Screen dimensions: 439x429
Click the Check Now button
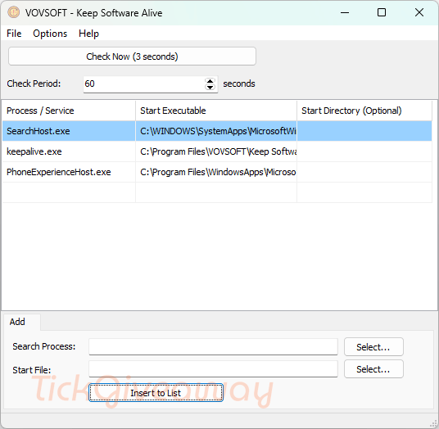[x=132, y=56]
